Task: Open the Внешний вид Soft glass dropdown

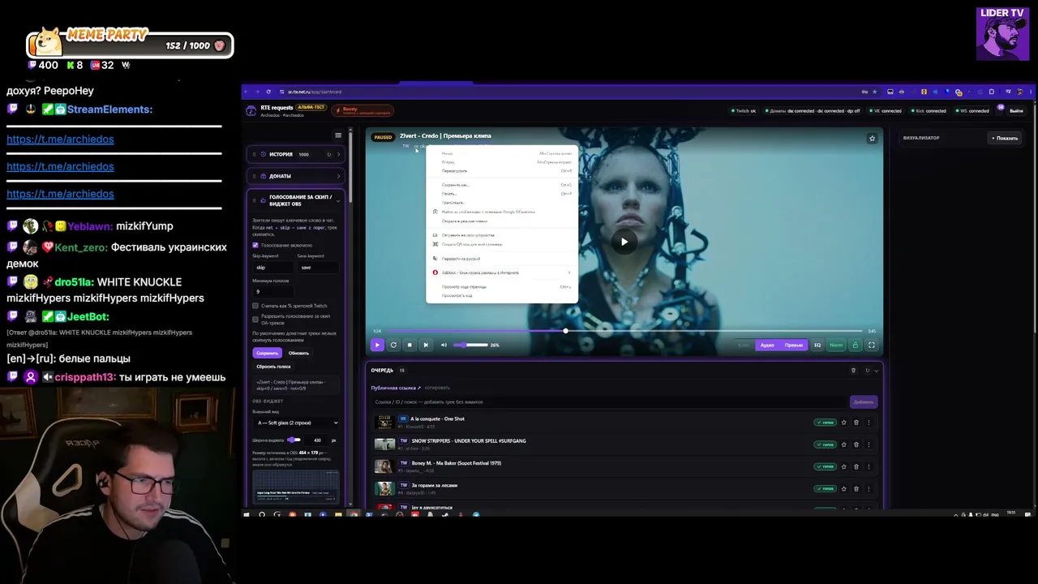Action: tap(297, 423)
